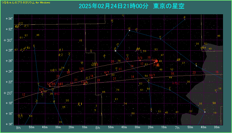The image size is (232, 133).
Task: Pick the 10/7 date marker on the path
Action: 152,75
